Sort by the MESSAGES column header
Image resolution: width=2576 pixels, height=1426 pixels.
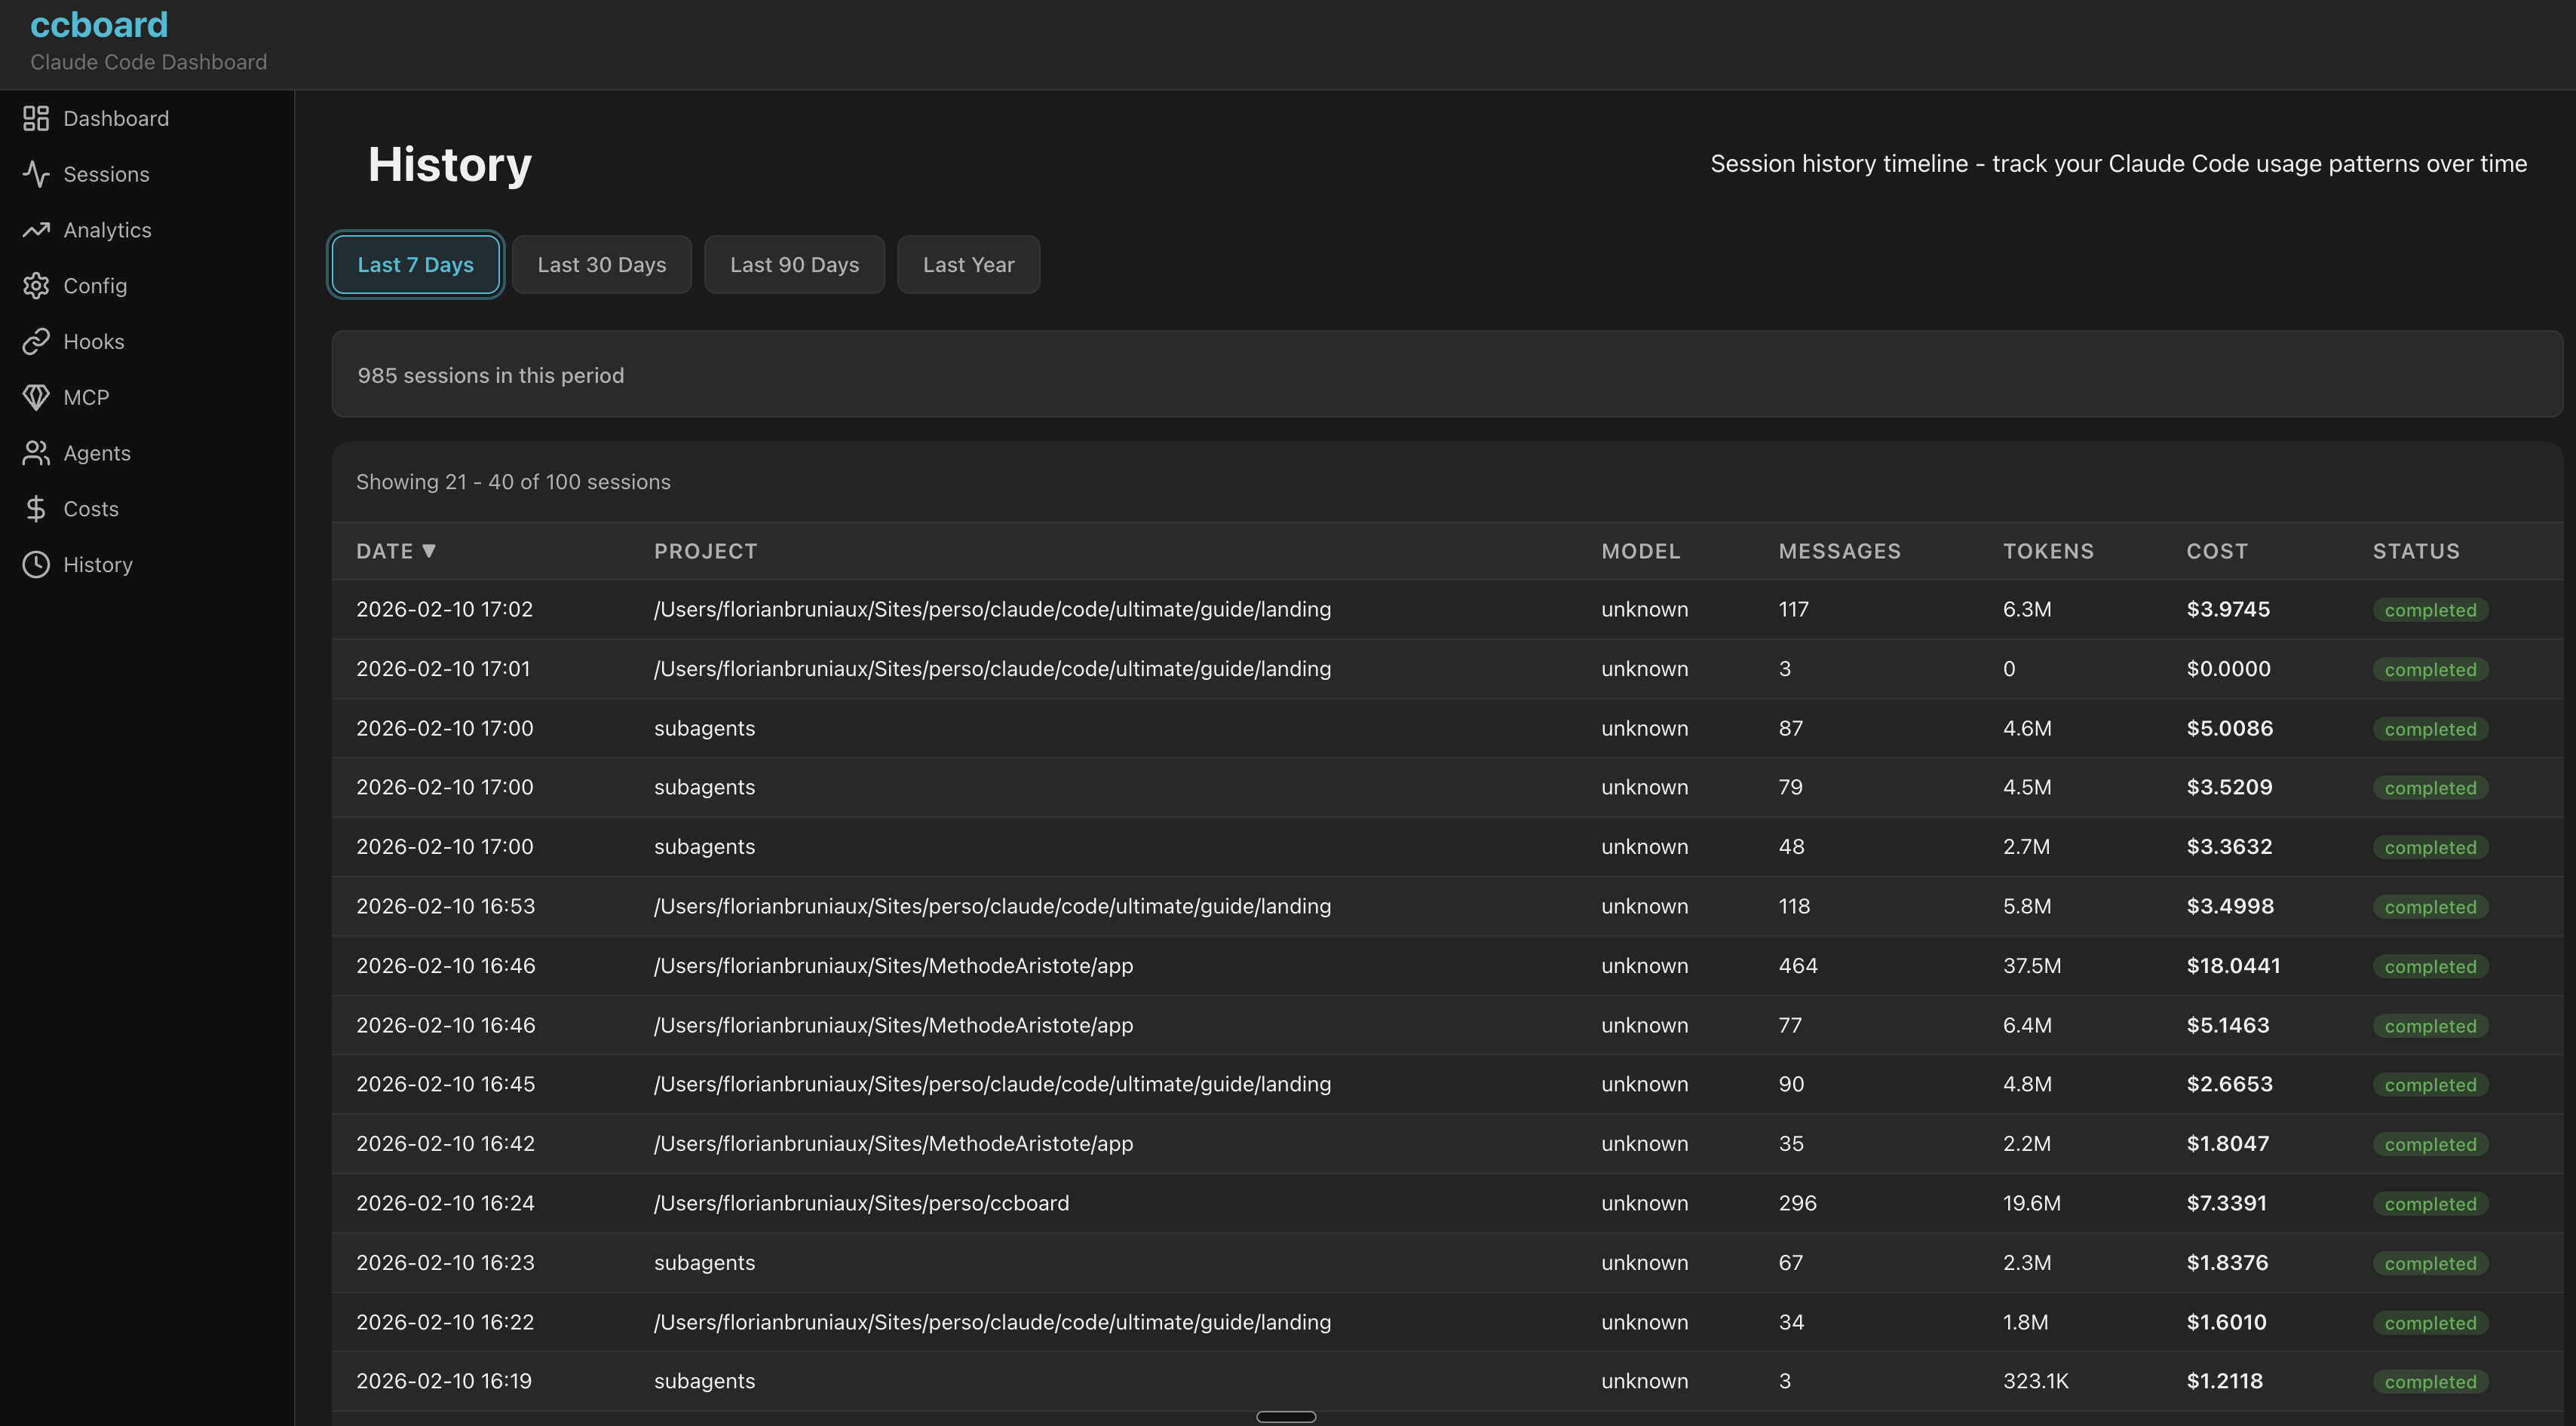point(1840,551)
